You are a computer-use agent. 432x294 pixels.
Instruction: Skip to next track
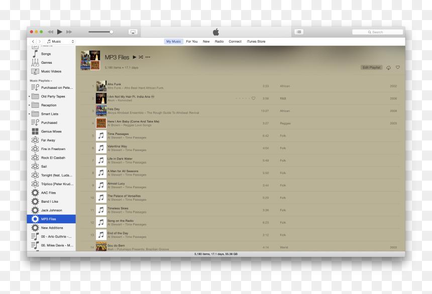[x=69, y=32]
